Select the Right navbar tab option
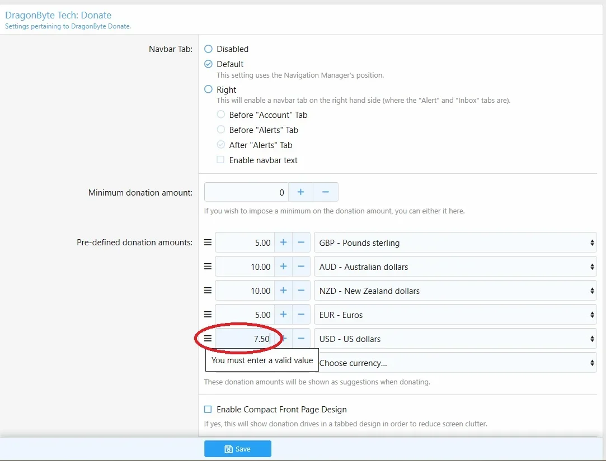The image size is (606, 461). (x=208, y=89)
